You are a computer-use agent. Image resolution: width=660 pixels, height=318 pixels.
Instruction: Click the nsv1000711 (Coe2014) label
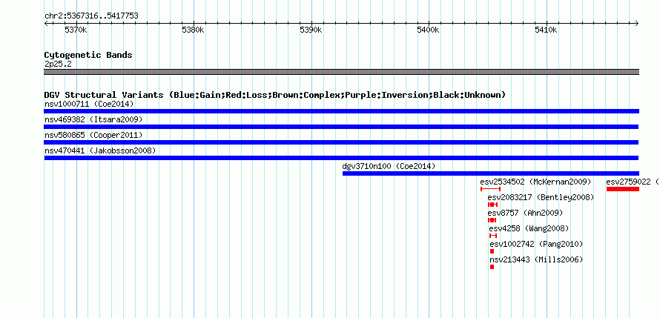[x=89, y=104]
